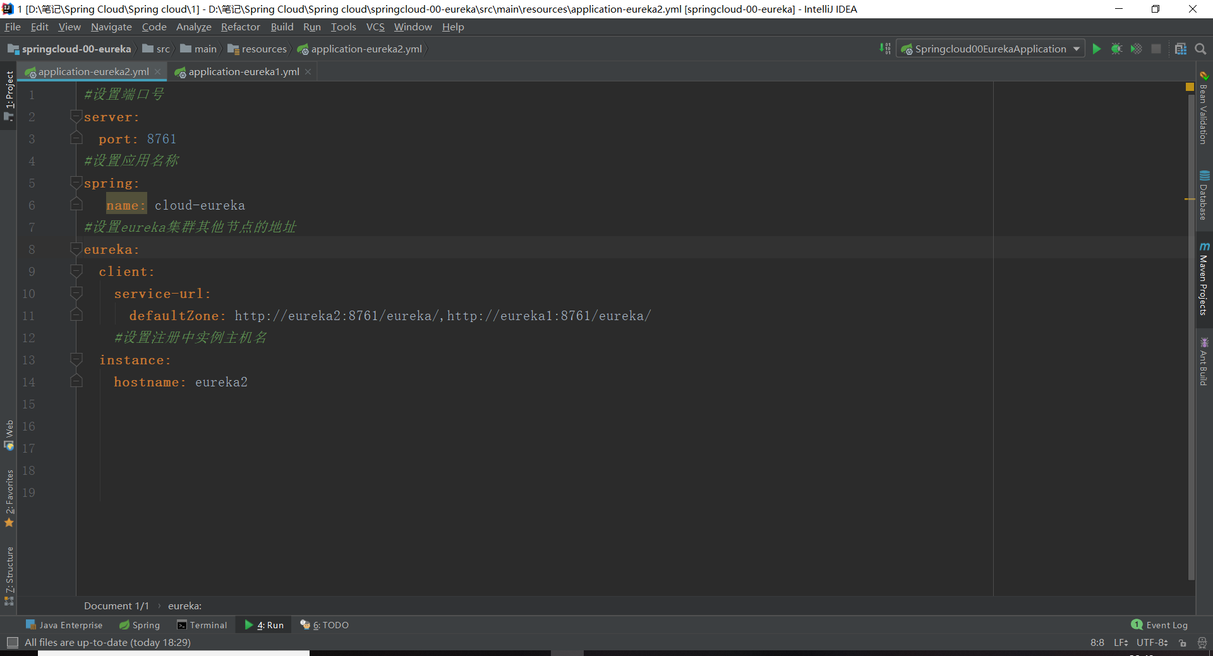Toggle file read-only lock icon
1213x656 pixels.
[x=1183, y=643]
